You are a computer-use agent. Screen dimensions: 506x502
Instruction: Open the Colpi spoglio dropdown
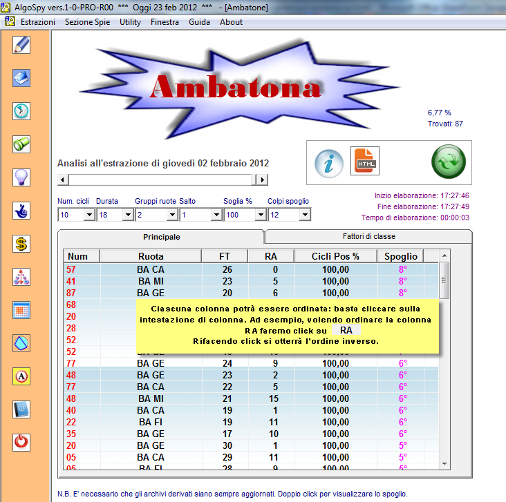coord(305,215)
